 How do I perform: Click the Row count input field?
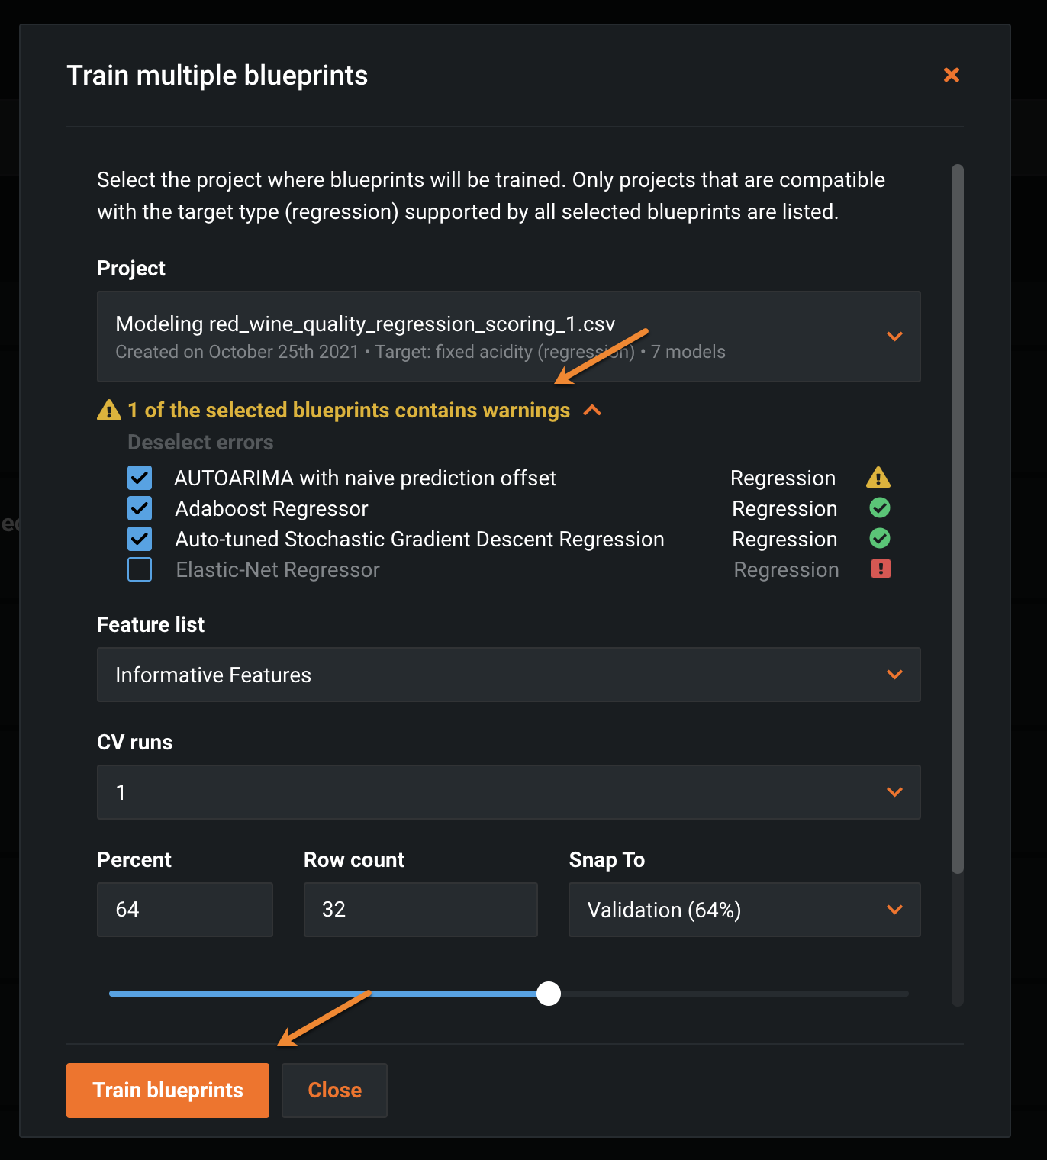tap(420, 910)
